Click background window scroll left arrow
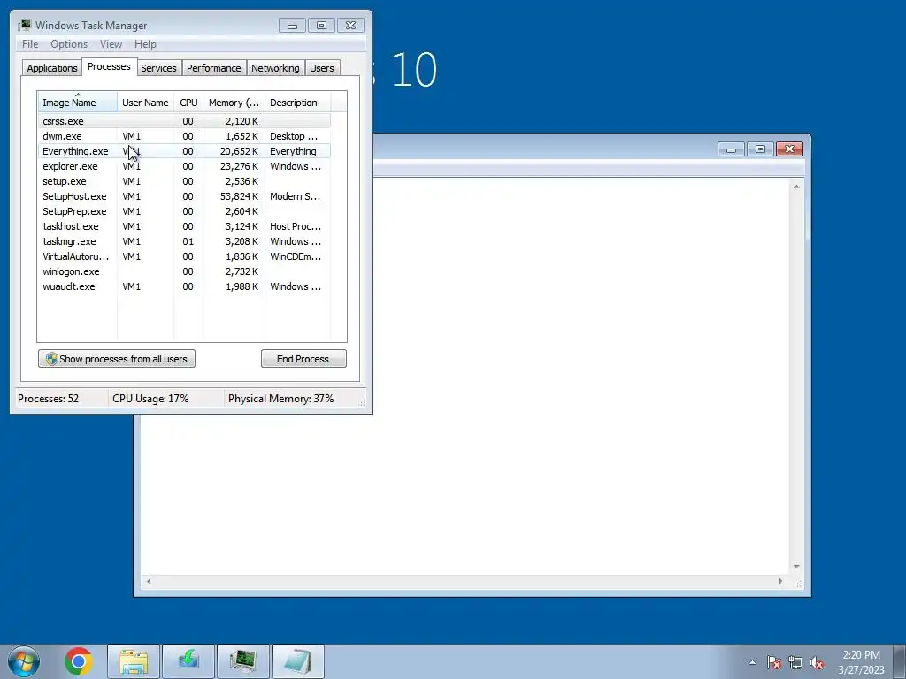Screen dimensions: 906x679 [x=149, y=581]
